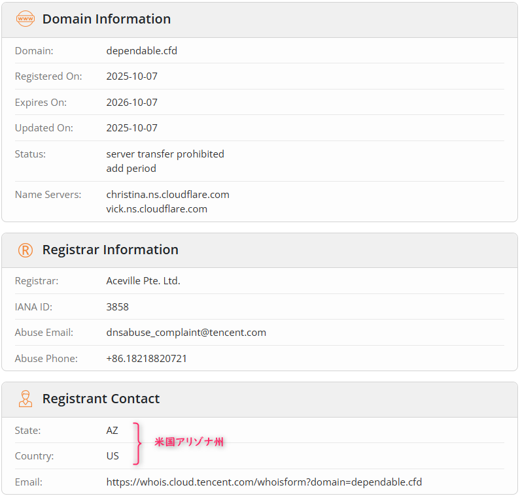Screen dimensions: 520x496
Task: Click the Domain Information heading
Action: [106, 19]
